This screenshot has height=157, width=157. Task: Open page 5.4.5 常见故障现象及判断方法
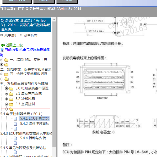(23, 148)
